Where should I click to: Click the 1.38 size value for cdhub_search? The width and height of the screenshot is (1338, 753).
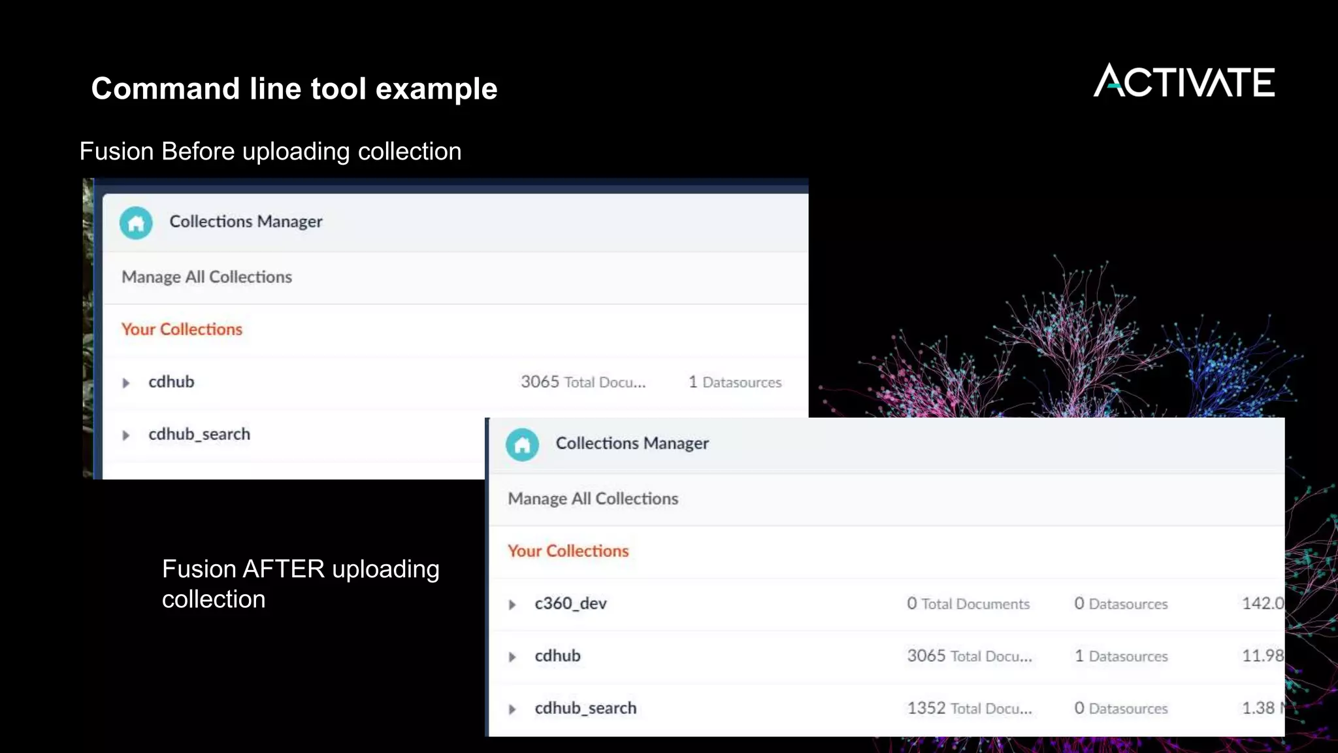click(1258, 708)
